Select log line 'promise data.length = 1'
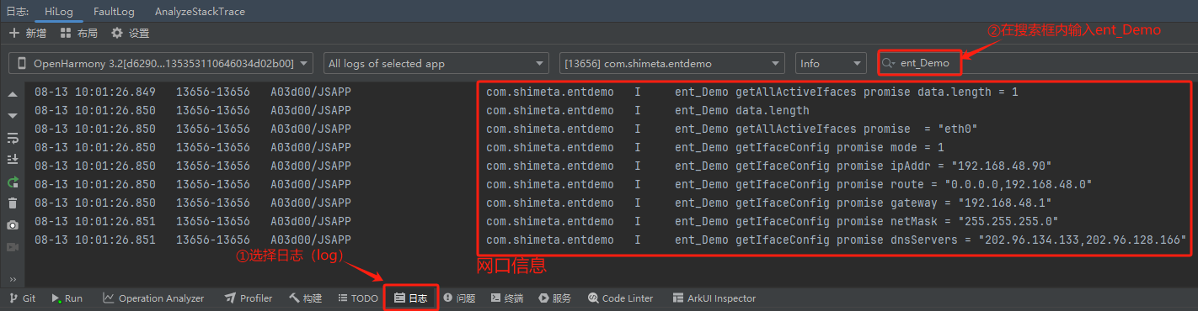This screenshot has height=311, width=1198. click(x=611, y=92)
